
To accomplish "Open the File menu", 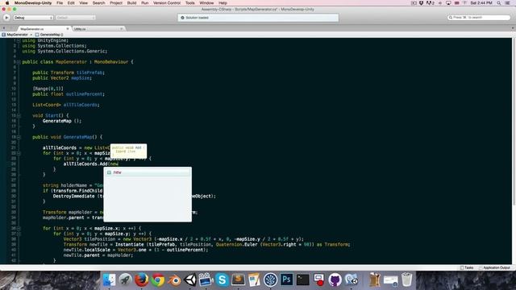I will (x=60, y=3).
